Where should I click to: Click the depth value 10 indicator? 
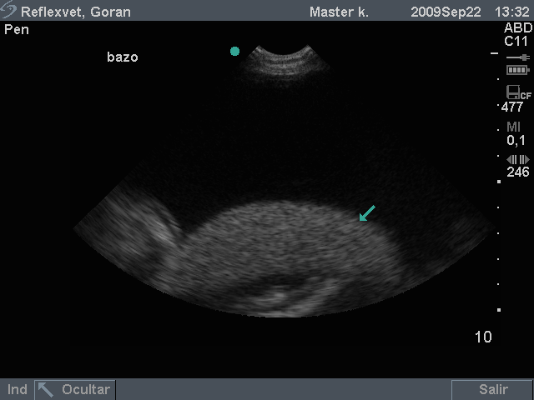[483, 337]
